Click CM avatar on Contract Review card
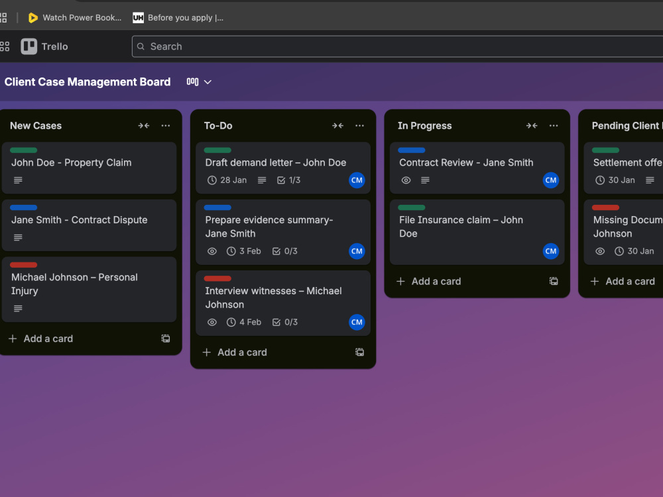Image resolution: width=663 pixels, height=497 pixels. coord(551,180)
